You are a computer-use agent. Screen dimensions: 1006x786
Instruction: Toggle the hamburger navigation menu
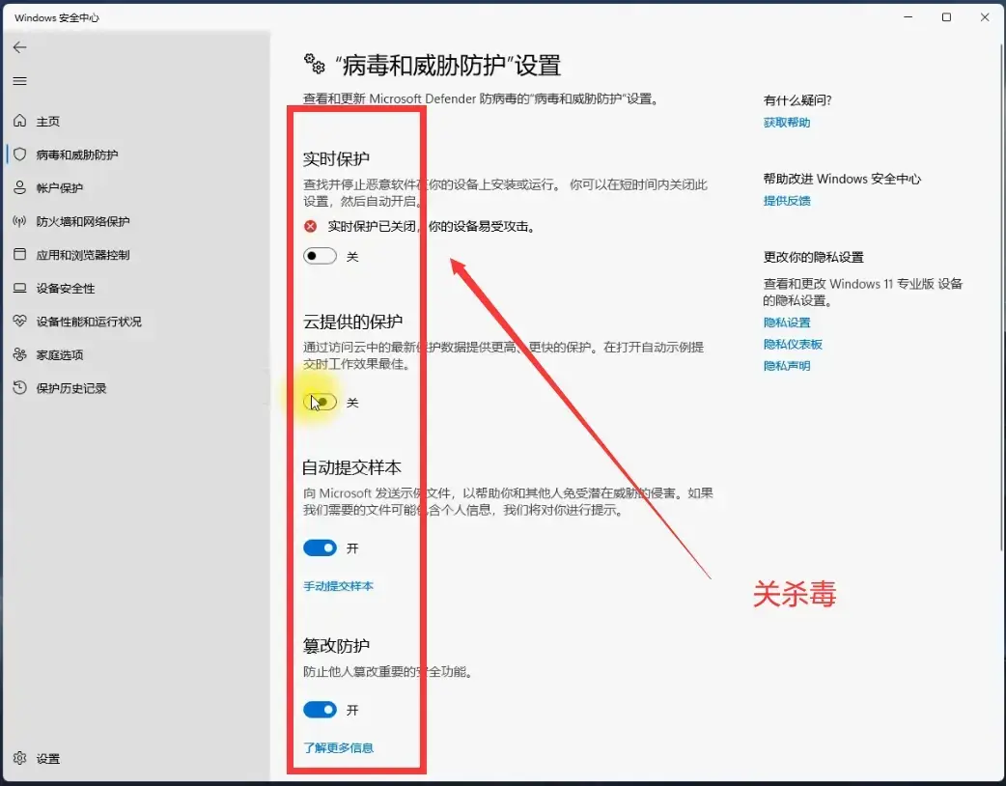pos(20,81)
